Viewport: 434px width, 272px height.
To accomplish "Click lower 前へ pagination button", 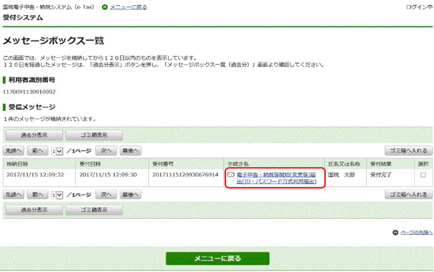I will click(37, 194).
